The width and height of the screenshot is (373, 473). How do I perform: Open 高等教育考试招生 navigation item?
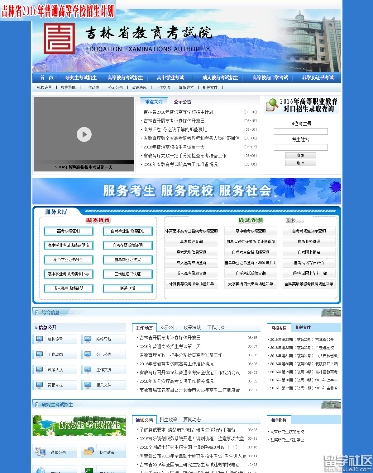(x=125, y=77)
